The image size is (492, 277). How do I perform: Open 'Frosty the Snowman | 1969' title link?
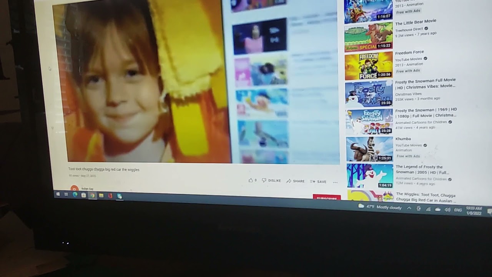[x=426, y=112]
